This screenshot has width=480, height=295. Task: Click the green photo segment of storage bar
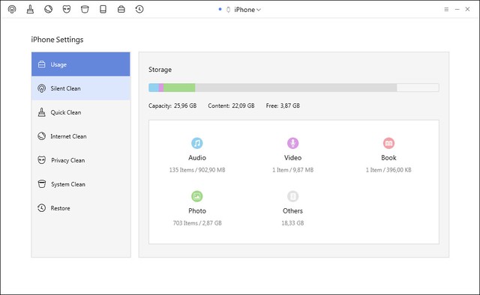(x=179, y=88)
